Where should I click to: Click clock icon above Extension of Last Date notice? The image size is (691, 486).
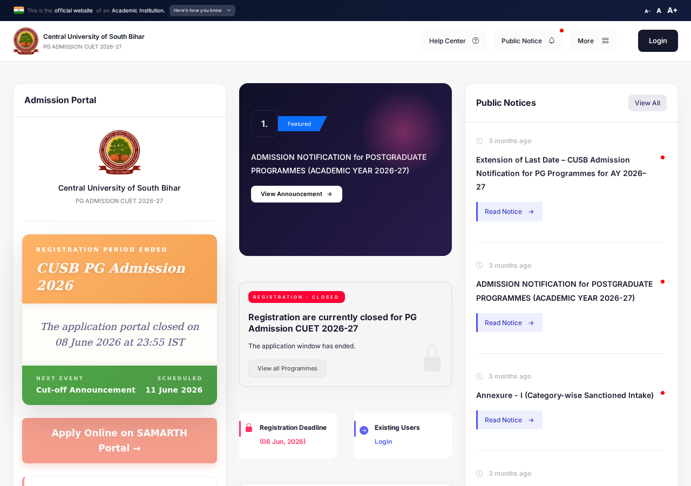[479, 141]
